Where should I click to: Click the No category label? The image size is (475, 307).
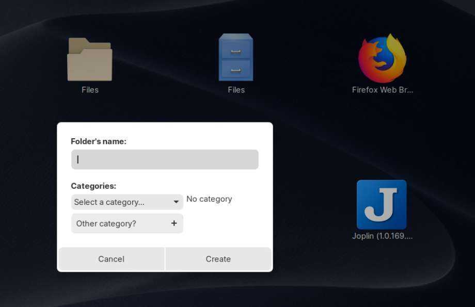click(x=209, y=199)
